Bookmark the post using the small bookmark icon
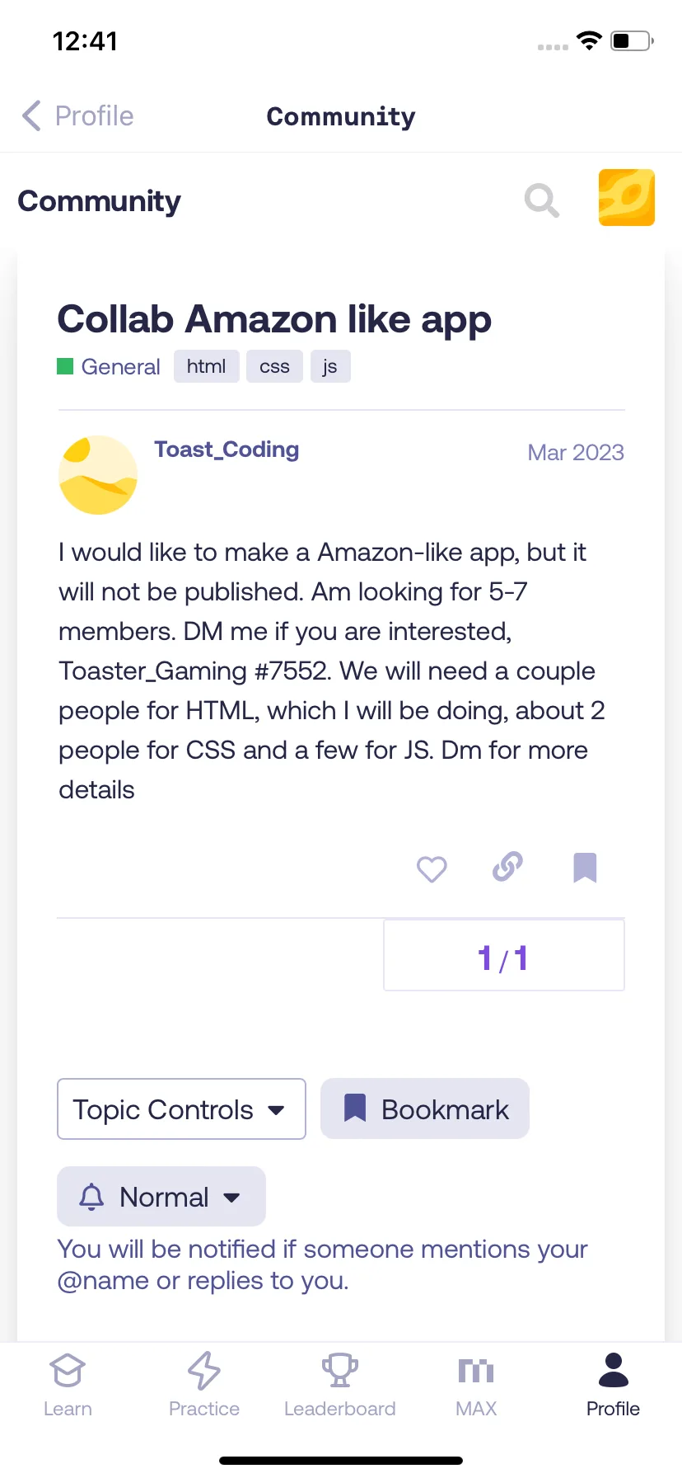Image resolution: width=682 pixels, height=1478 pixels. tap(585, 868)
